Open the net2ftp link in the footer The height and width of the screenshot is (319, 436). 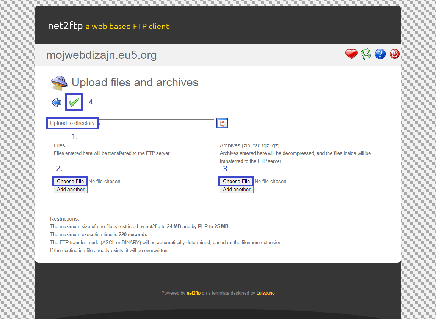pyautogui.click(x=193, y=293)
